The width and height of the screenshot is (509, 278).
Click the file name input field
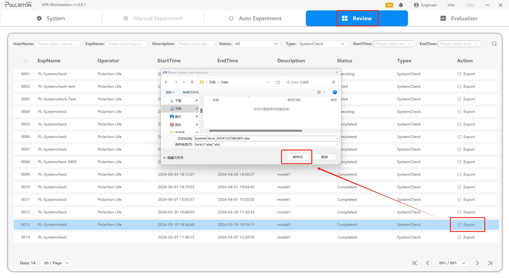264,138
